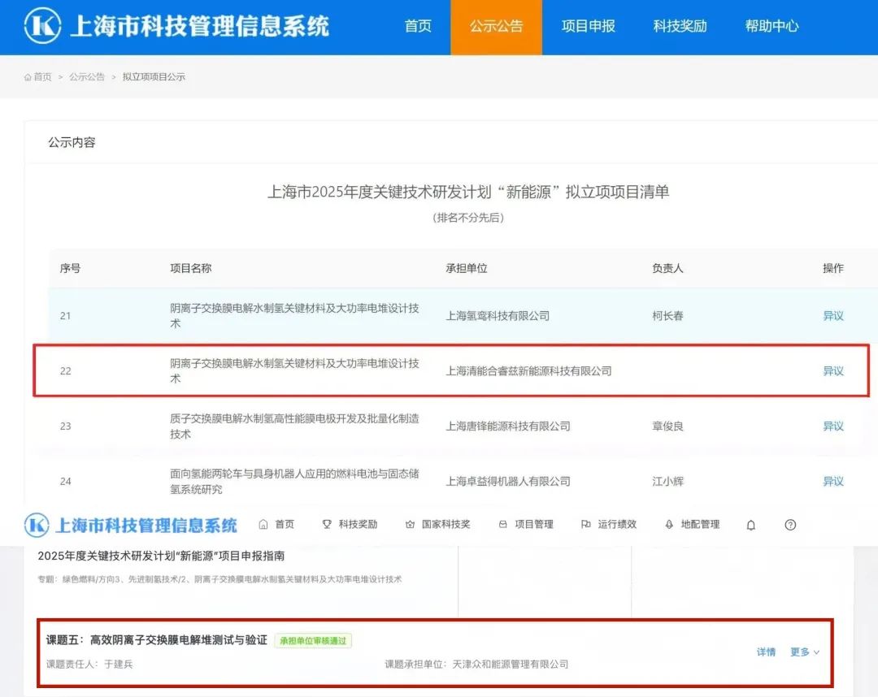Open the 公示公告 tab in top navigation
The height and width of the screenshot is (697, 878).
[497, 25]
